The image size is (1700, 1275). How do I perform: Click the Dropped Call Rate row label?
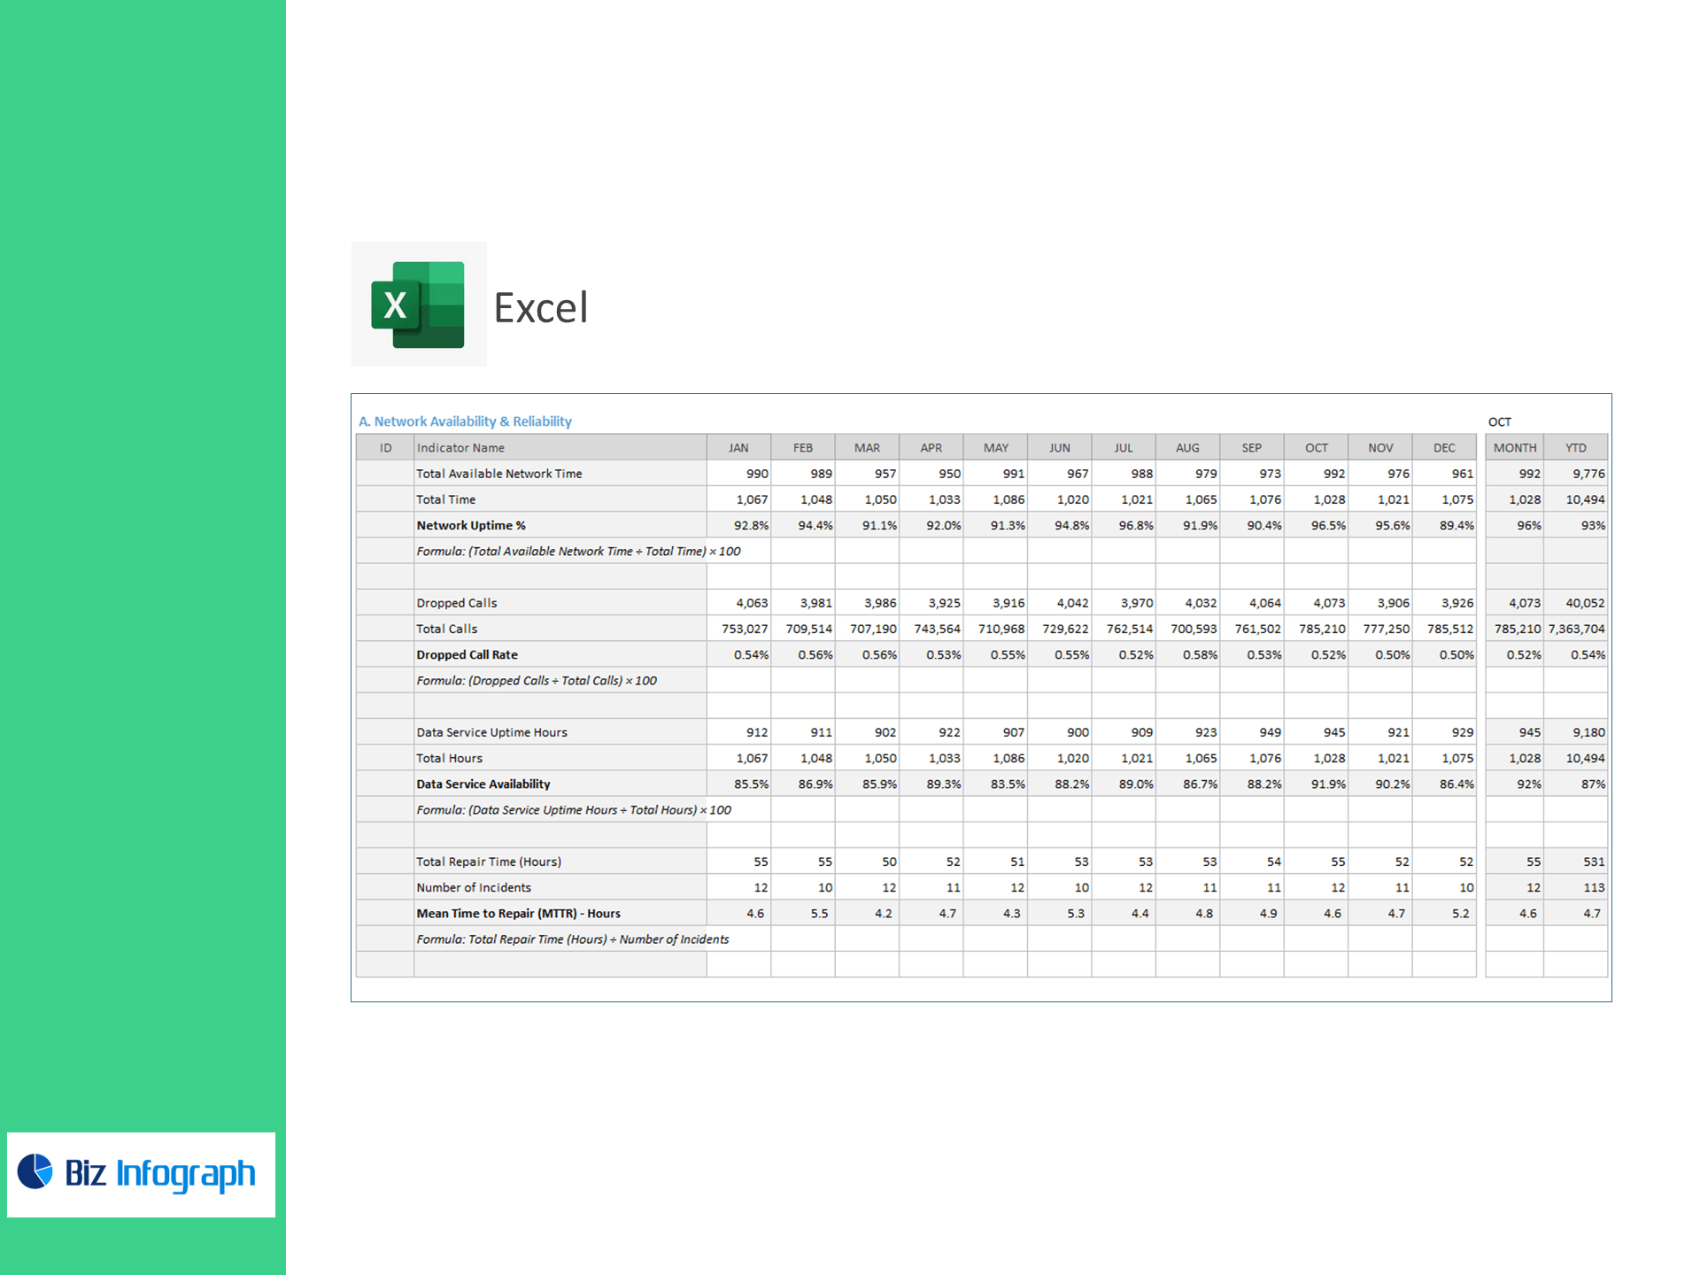(467, 654)
